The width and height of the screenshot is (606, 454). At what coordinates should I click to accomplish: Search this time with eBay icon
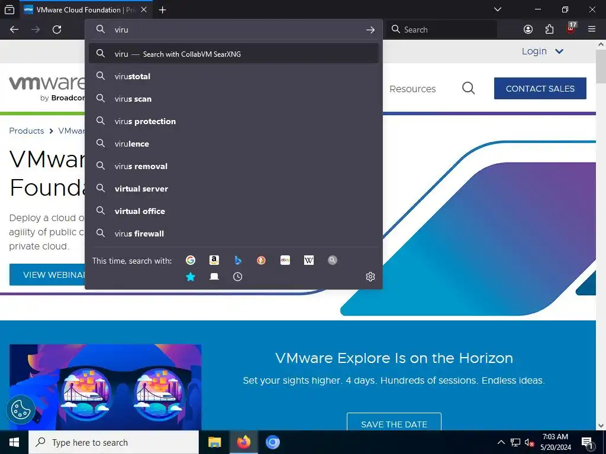coord(285,260)
